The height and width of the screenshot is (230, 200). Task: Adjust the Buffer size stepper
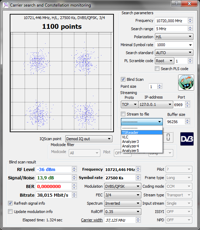pos(187,121)
